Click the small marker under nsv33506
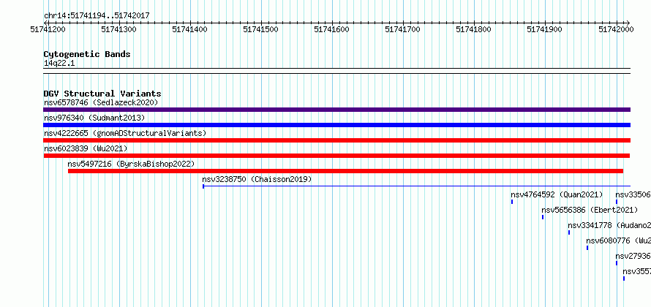This screenshot has height=307, width=651. (617, 202)
